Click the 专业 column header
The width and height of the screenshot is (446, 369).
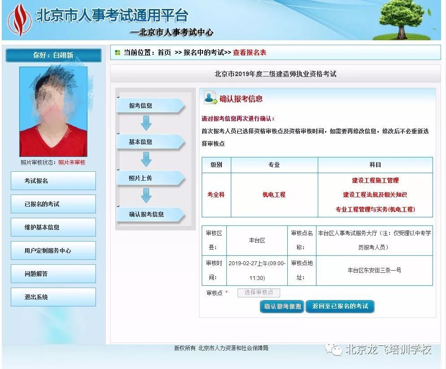(x=274, y=165)
